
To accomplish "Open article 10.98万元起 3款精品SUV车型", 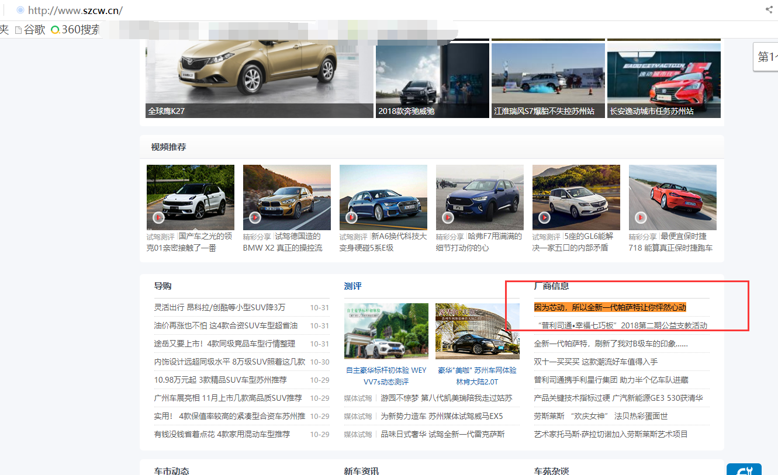I will [x=221, y=380].
